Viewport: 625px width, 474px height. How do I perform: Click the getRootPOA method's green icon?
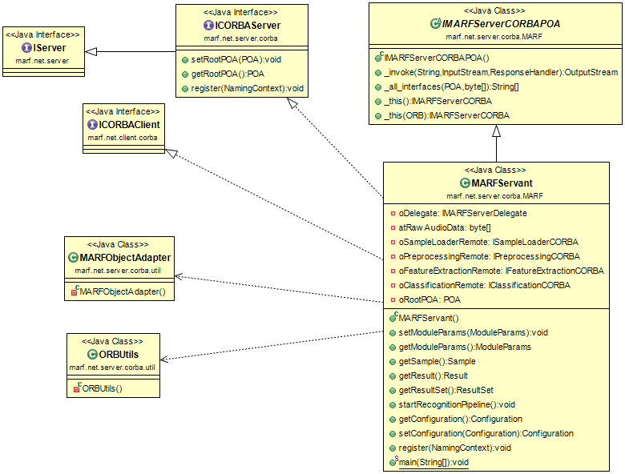[x=185, y=74]
